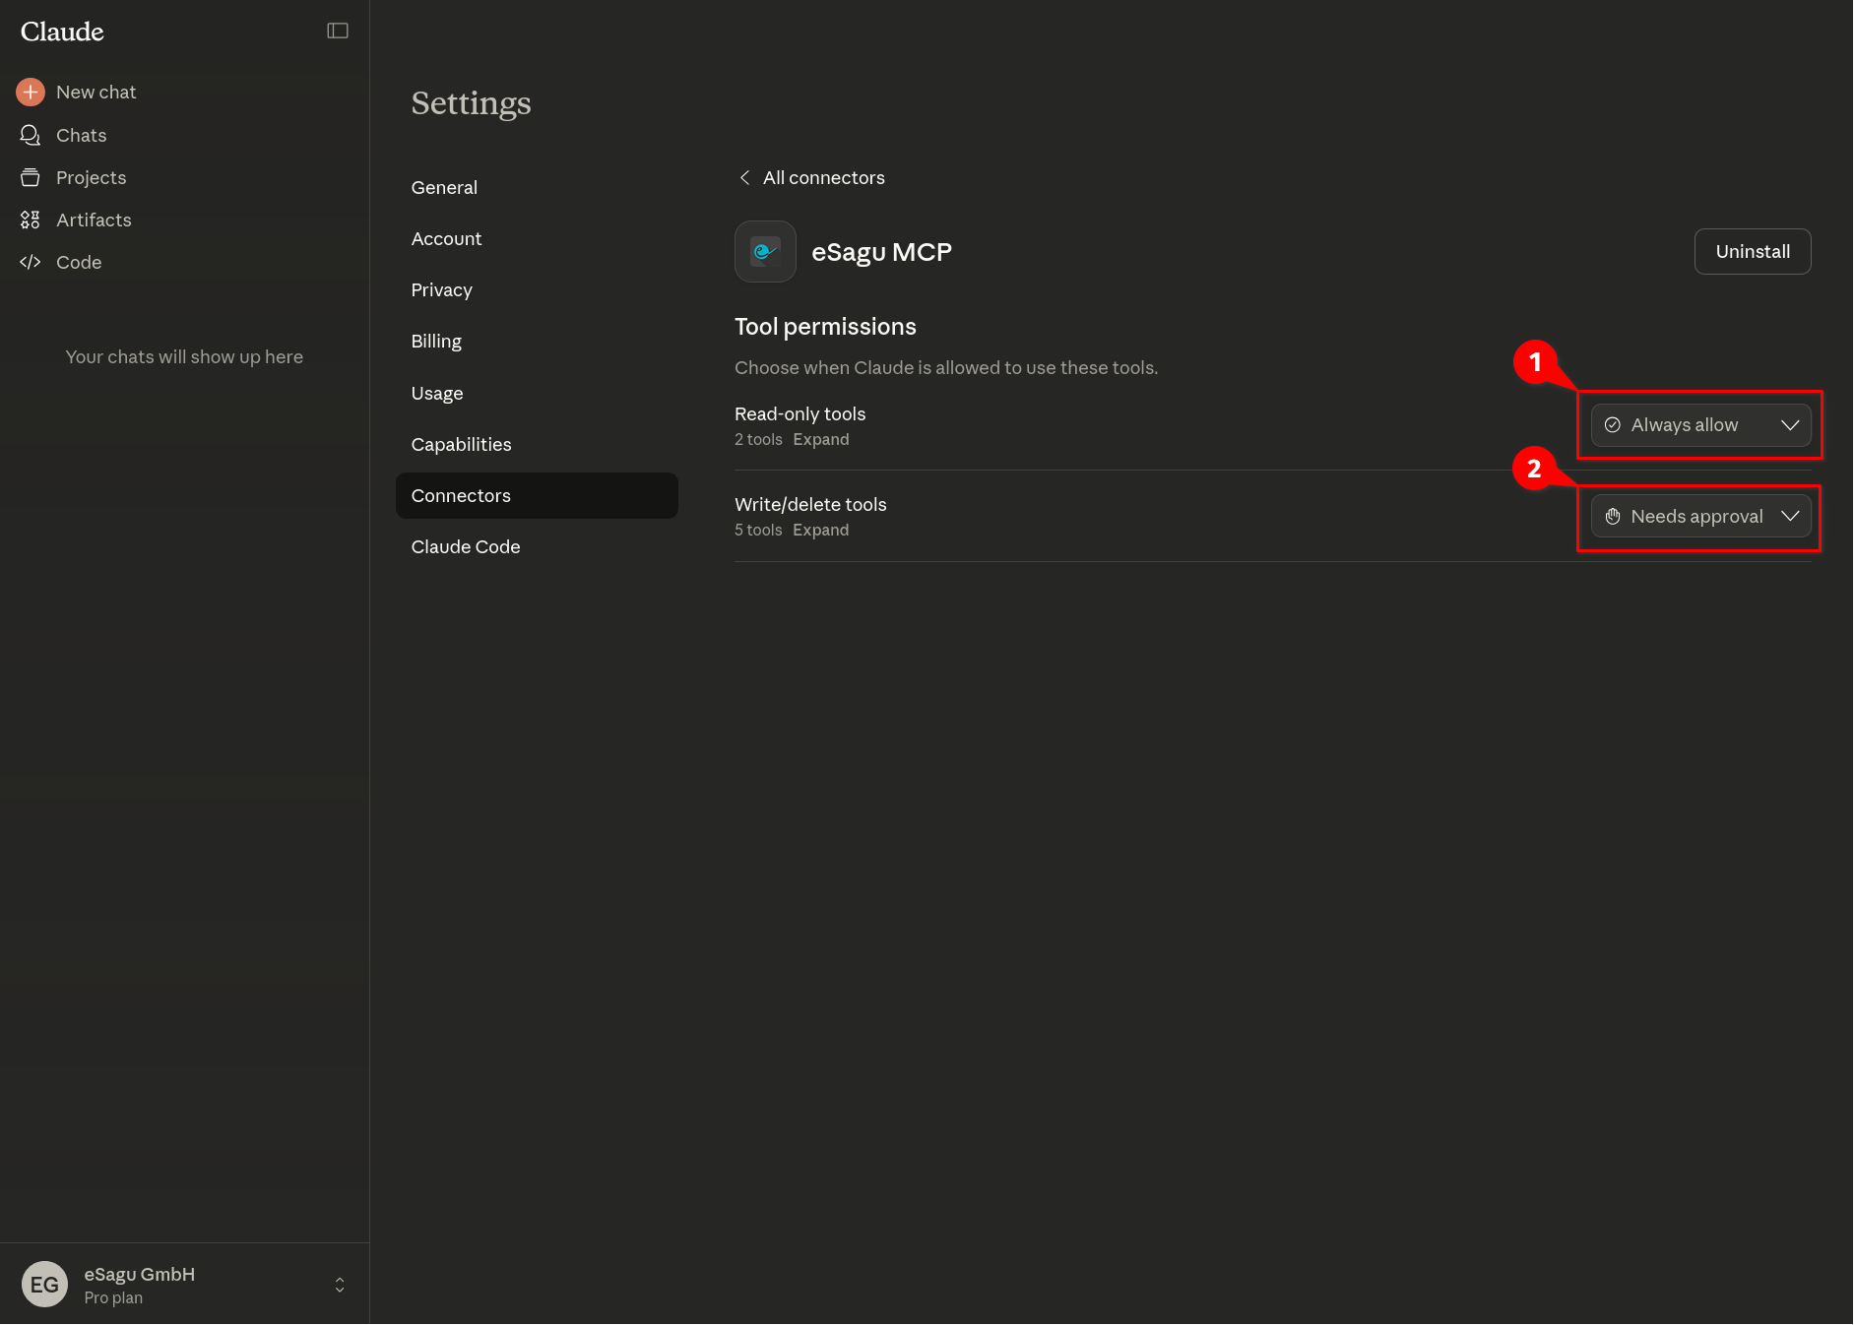Open the Capabilities settings section
1854x1325 pixels.
click(x=461, y=445)
